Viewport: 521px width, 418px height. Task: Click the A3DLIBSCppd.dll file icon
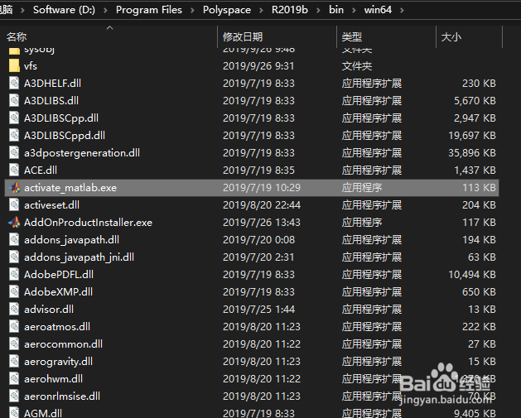14,136
